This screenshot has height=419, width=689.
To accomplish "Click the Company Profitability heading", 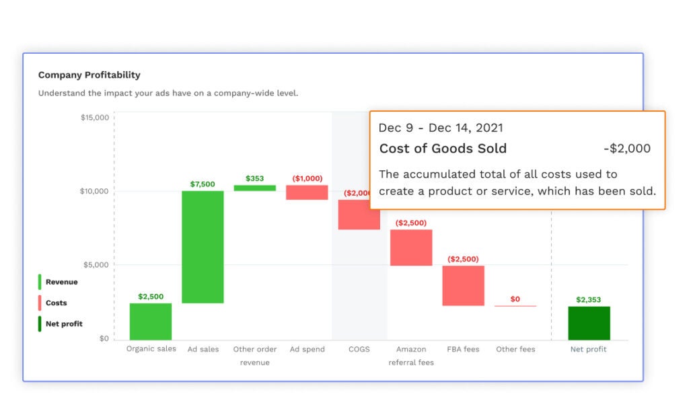I will (x=89, y=75).
